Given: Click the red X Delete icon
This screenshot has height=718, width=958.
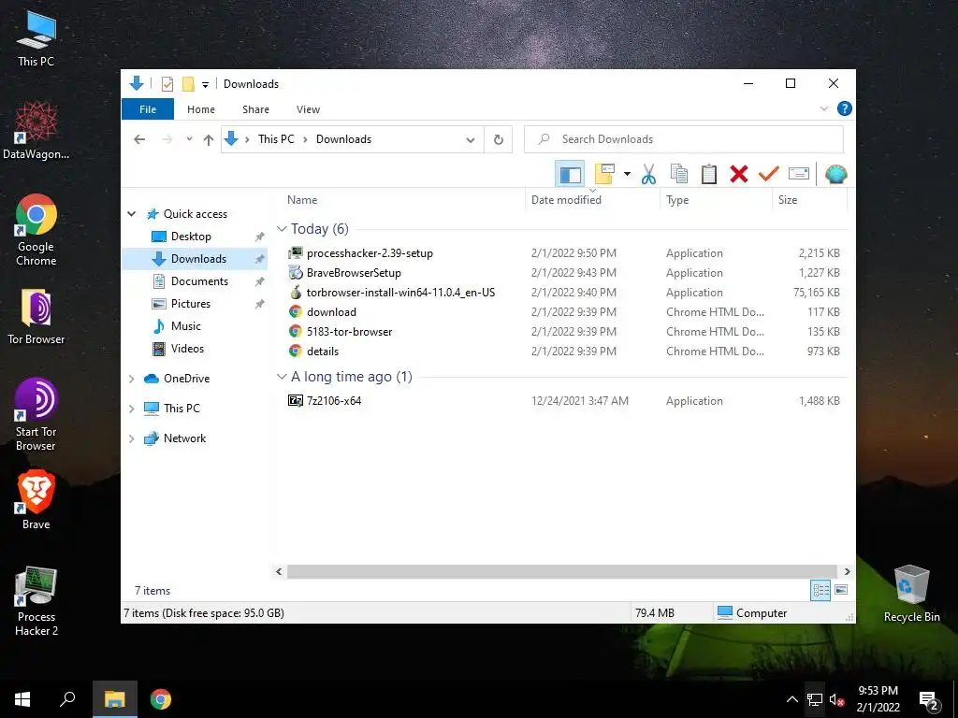Looking at the screenshot, I should [x=739, y=174].
